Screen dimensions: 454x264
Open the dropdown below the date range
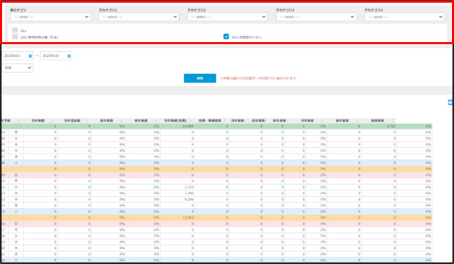click(x=18, y=68)
